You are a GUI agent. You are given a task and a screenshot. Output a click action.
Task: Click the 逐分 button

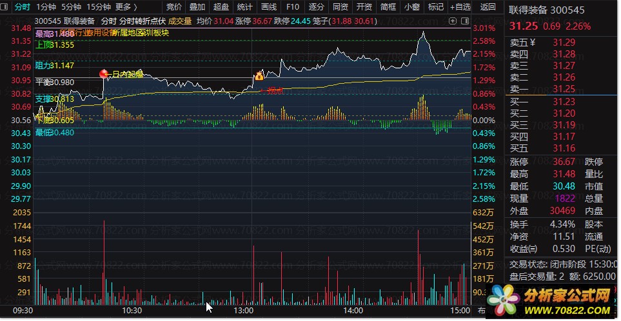click(316, 6)
